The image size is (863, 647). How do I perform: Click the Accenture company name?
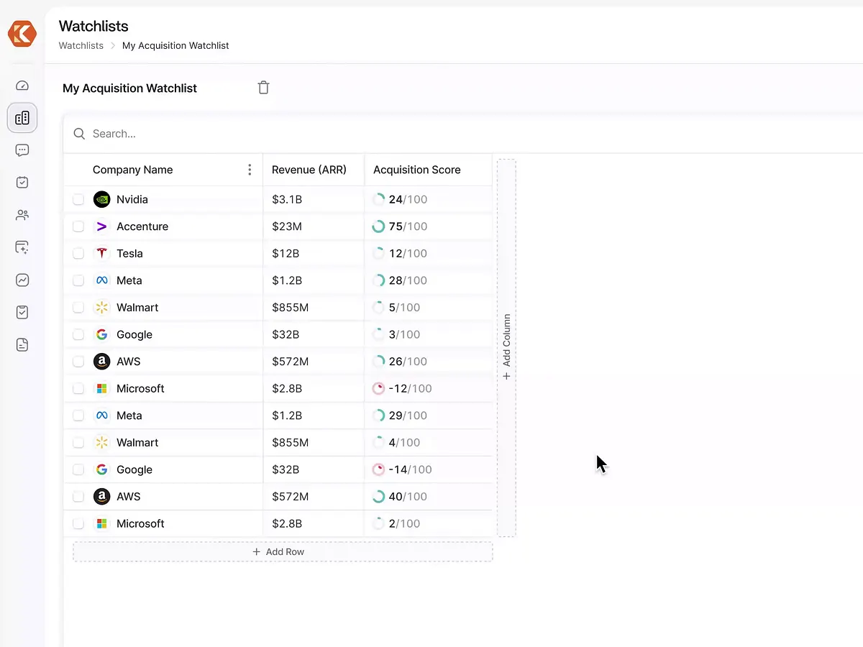pyautogui.click(x=142, y=226)
